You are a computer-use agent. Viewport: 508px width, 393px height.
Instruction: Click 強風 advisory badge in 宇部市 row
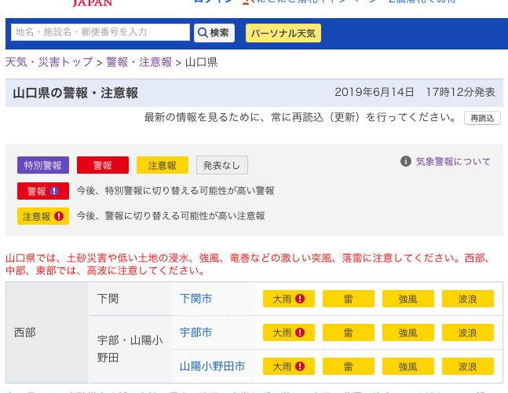407,332
